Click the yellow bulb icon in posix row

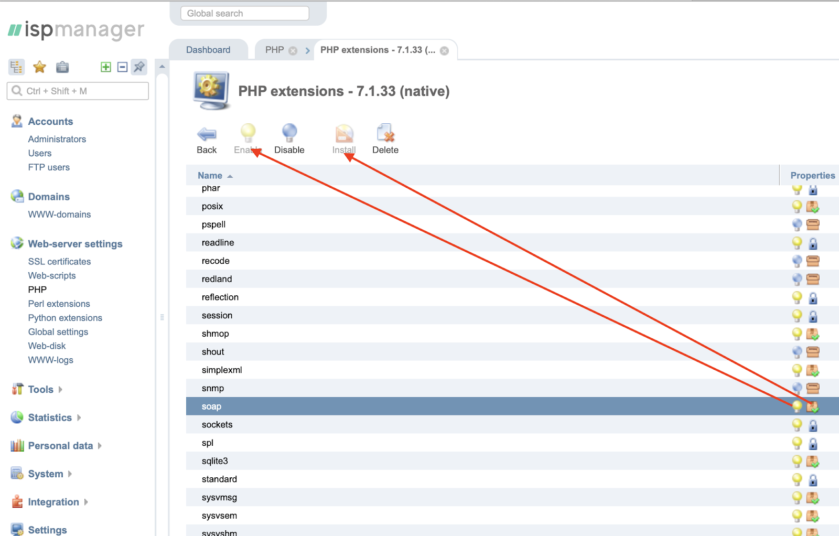tap(797, 206)
